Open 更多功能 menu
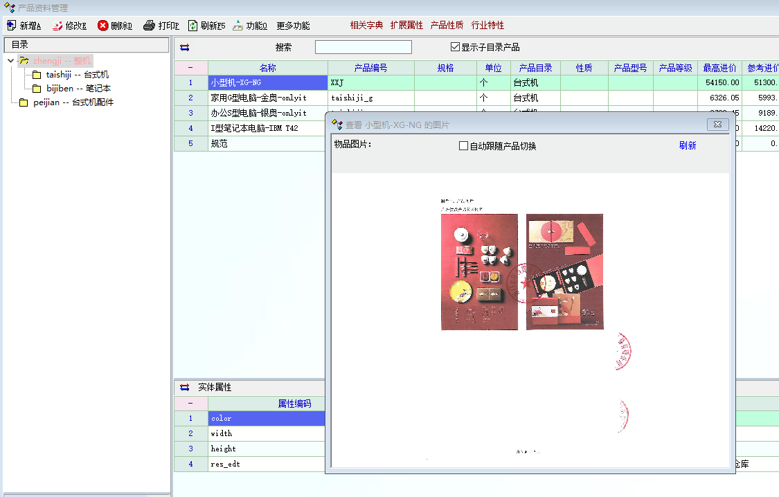 coord(293,26)
